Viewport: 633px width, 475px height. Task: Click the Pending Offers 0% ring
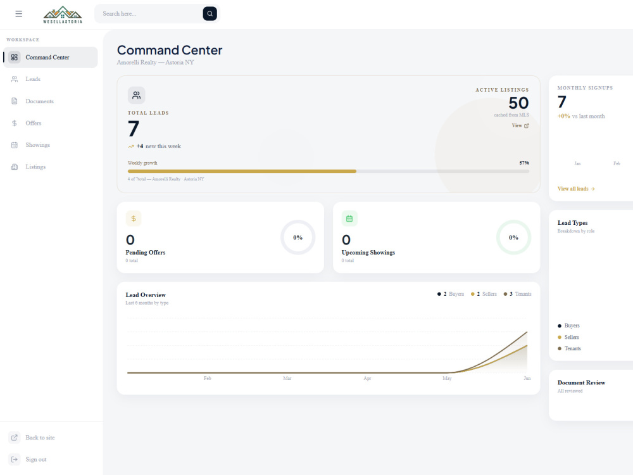pyautogui.click(x=298, y=237)
